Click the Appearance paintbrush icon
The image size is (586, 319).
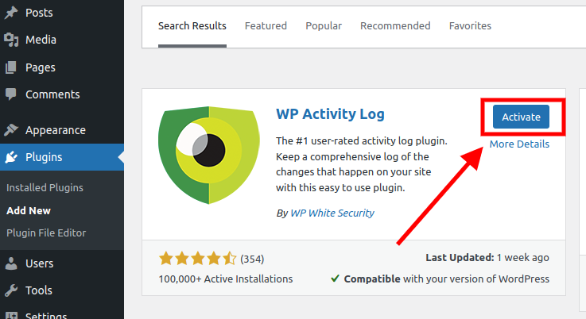coord(11,130)
